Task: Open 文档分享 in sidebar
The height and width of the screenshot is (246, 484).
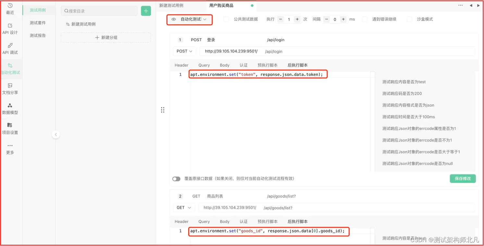Action: coord(10,89)
